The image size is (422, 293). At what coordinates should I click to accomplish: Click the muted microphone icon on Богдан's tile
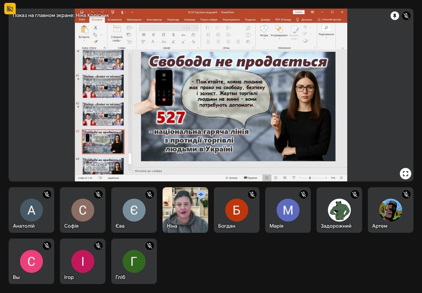tap(252, 194)
